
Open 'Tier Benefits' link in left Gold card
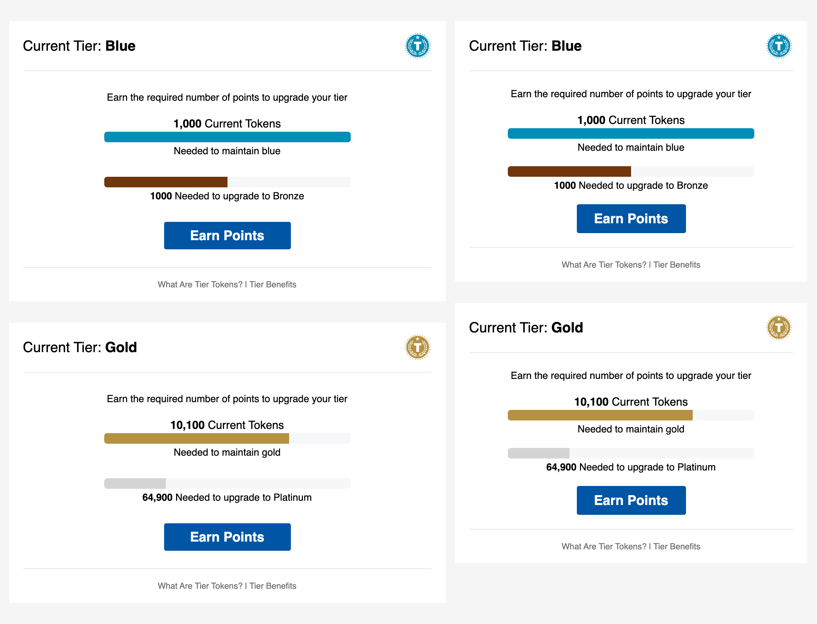[273, 586]
